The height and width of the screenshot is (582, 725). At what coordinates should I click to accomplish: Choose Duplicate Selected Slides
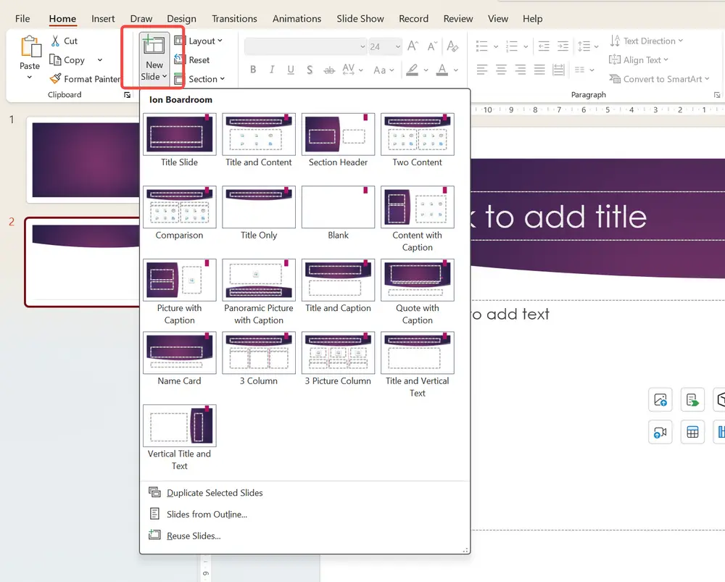215,493
